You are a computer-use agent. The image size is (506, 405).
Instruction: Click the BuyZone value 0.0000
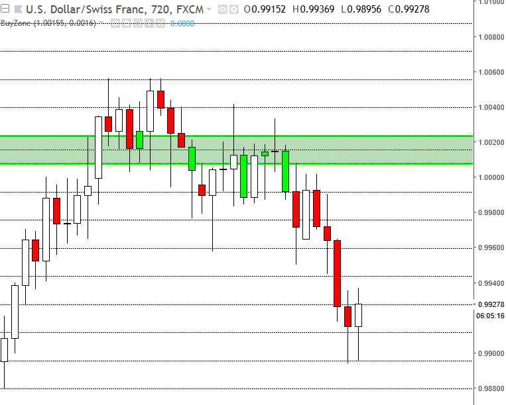point(182,24)
